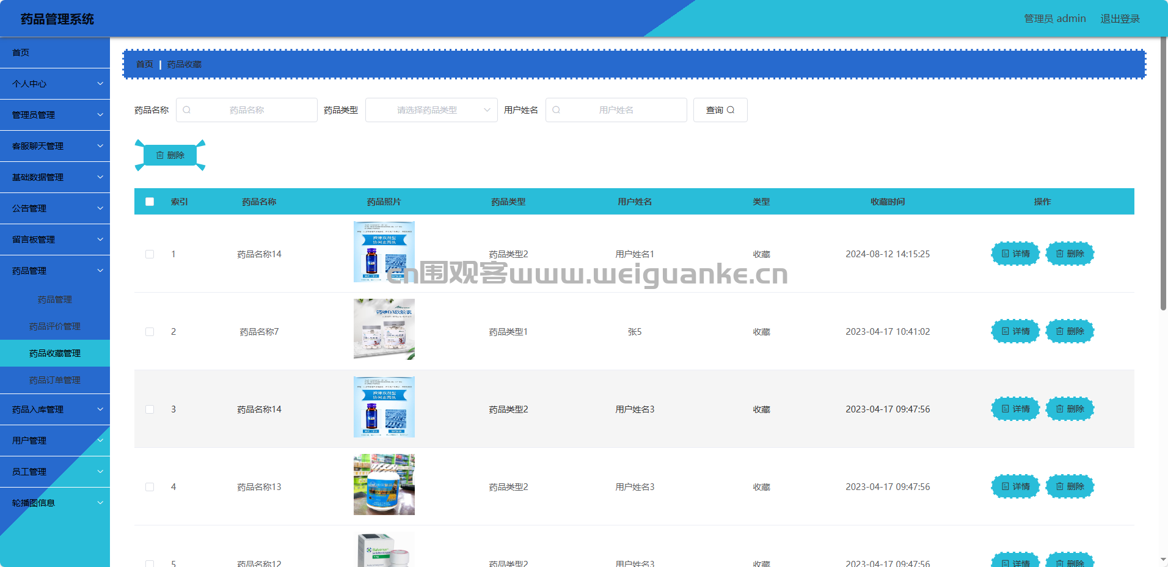Screen dimensions: 1168x567
Task: Open 详情 for row 4 药品名称13
Action: [x=1015, y=486]
